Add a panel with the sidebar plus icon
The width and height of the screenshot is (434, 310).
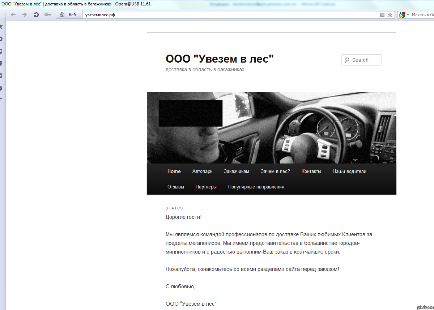pyautogui.click(x=1, y=98)
